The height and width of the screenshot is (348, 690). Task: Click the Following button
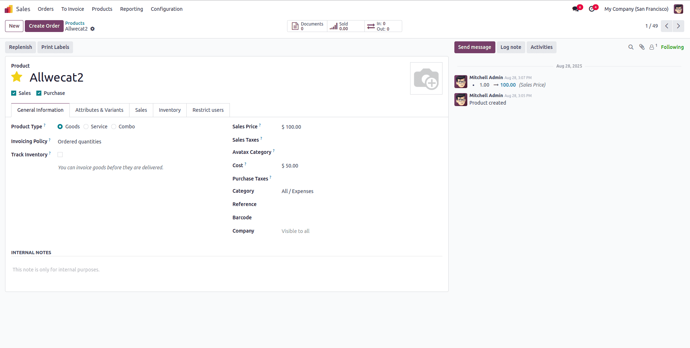pos(672,47)
